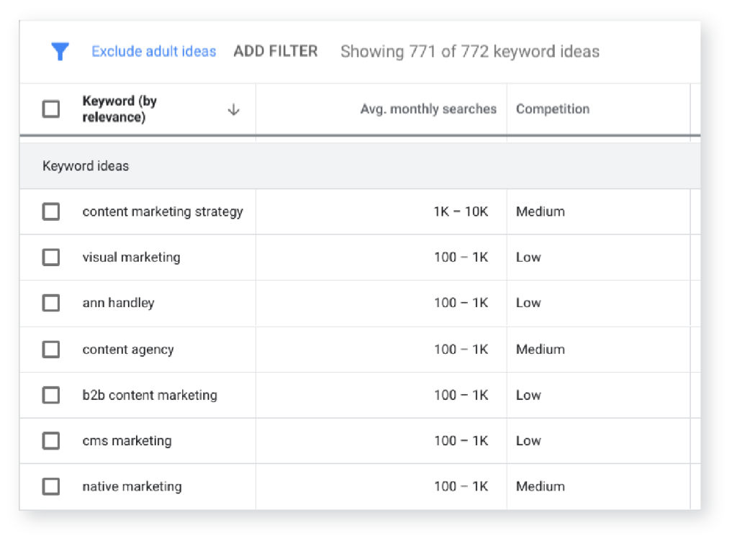Select the b2b content marketing checkbox
This screenshot has height=546, width=737.
tap(51, 395)
